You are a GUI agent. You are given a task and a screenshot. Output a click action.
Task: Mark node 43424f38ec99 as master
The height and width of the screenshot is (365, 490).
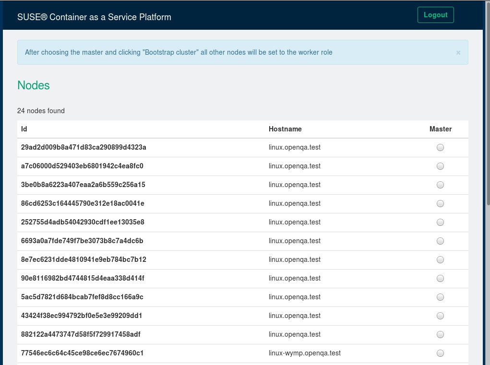click(440, 316)
